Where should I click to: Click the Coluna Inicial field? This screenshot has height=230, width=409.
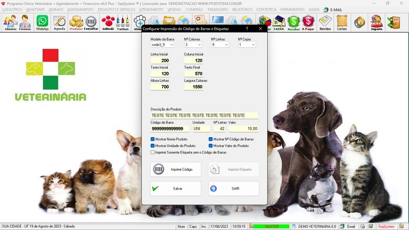(x=194, y=60)
